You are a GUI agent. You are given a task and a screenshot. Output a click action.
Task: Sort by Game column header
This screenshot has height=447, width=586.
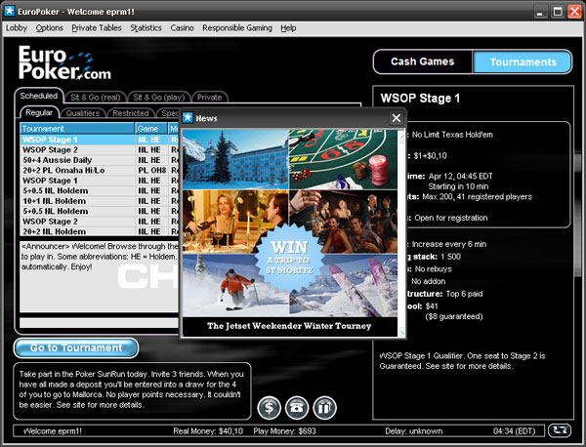[x=151, y=129]
